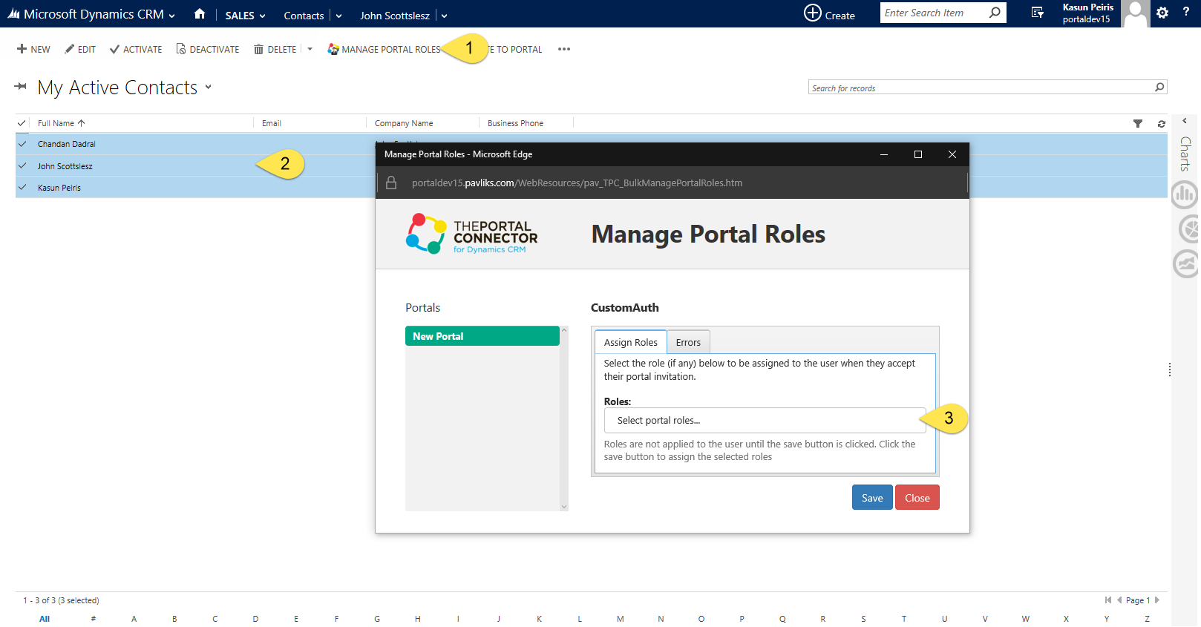Screen dimensions: 1201x627
Task: Select New Portal in portals list
Action: pyautogui.click(x=482, y=336)
